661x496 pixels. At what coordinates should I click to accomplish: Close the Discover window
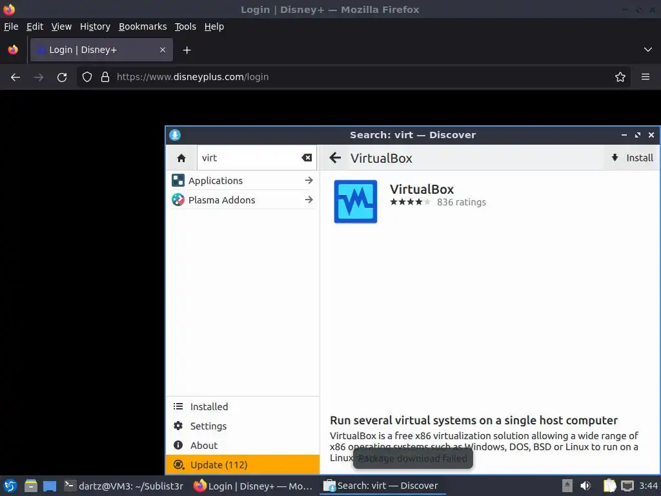point(651,135)
